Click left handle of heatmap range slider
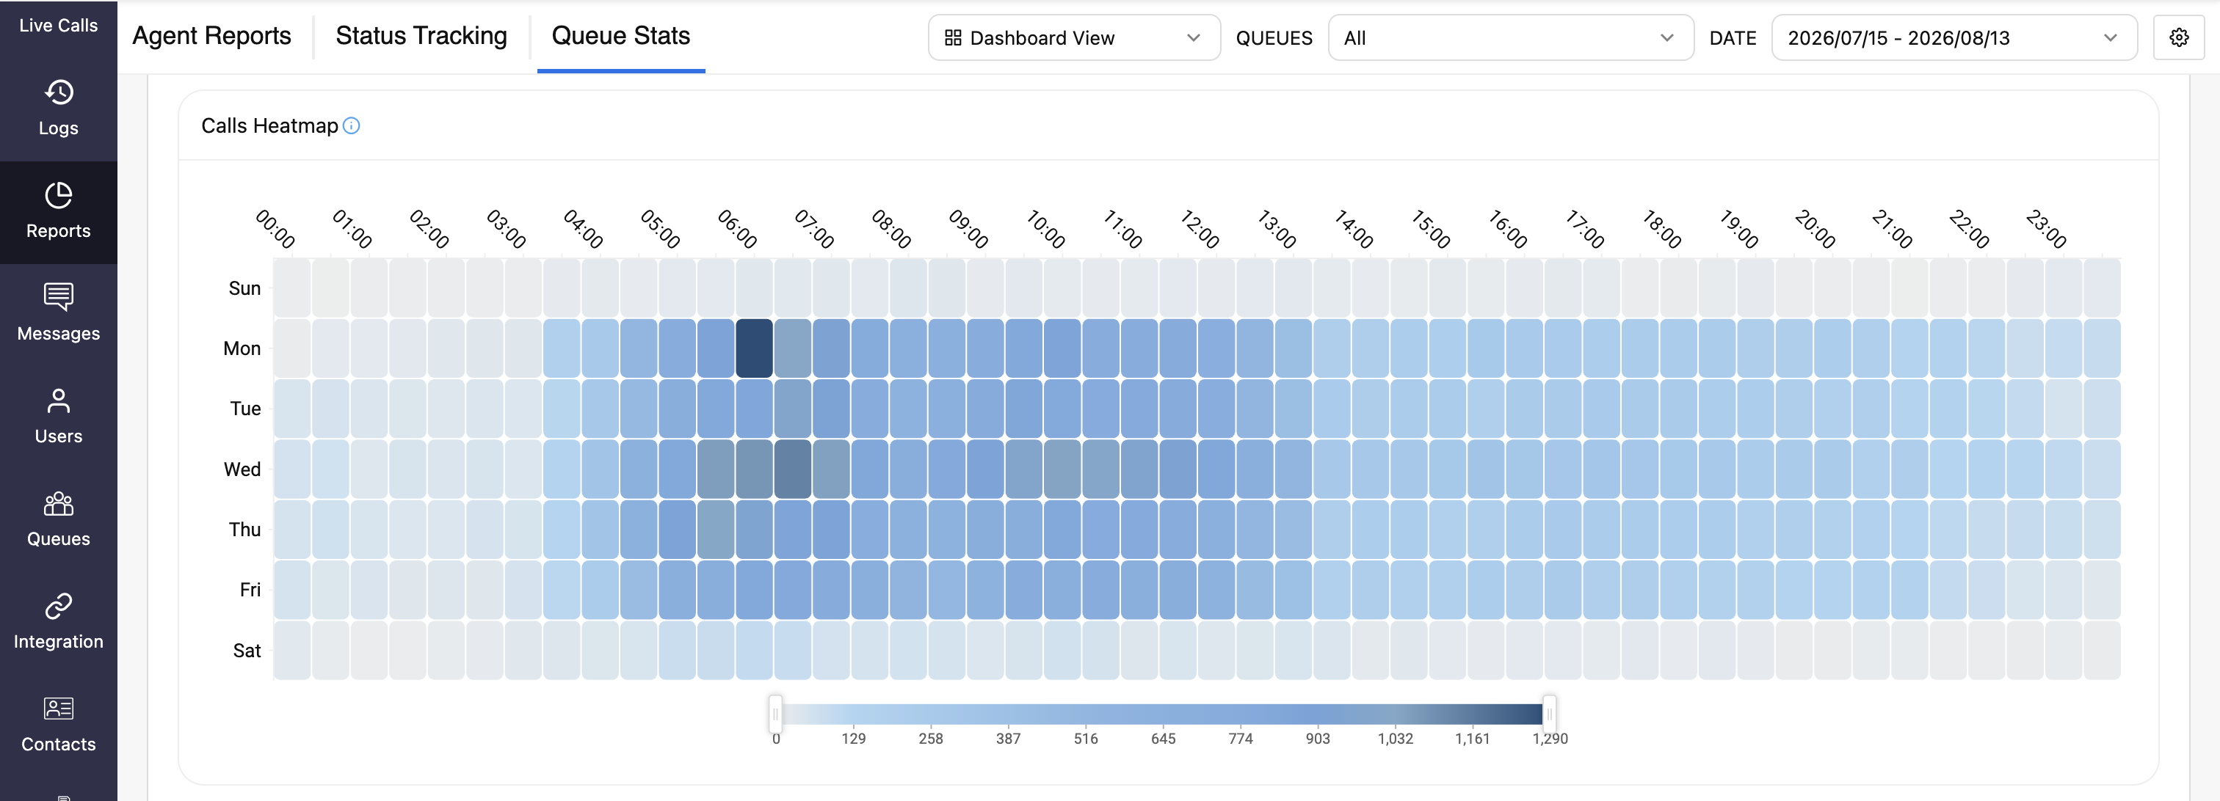 [776, 714]
